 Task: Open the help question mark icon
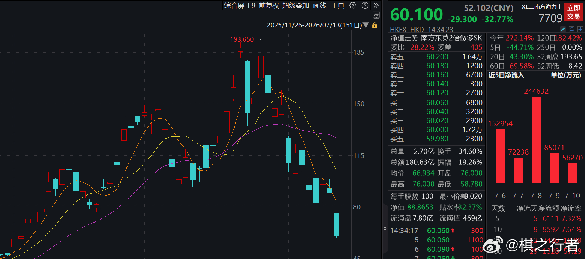click(x=365, y=5)
